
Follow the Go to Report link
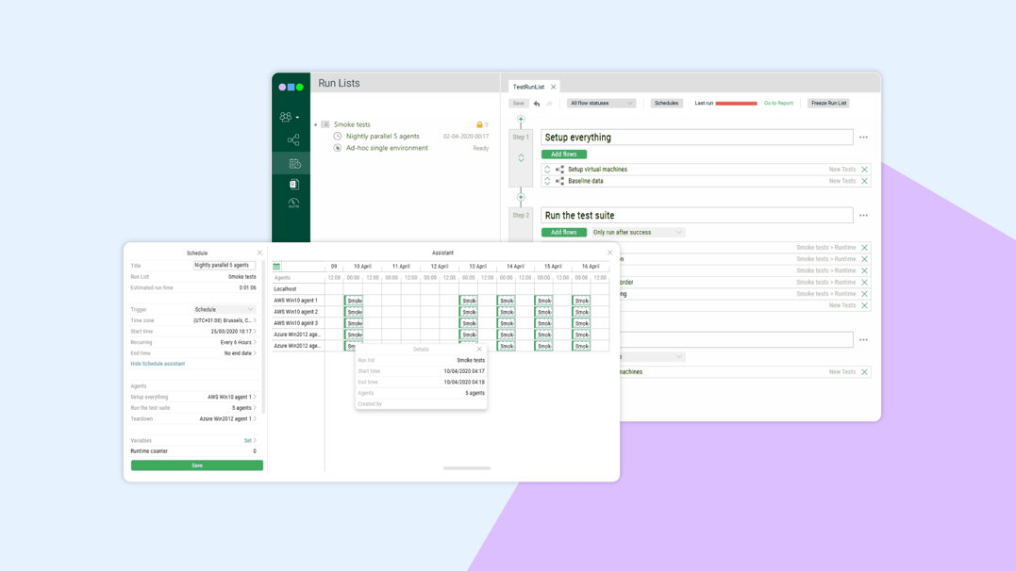(x=778, y=103)
